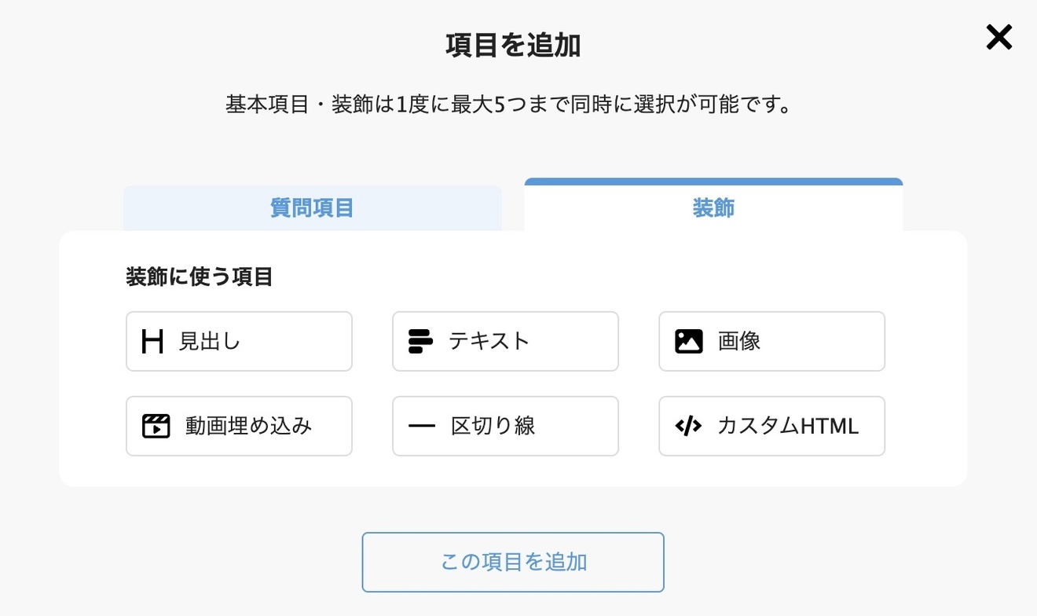Image resolution: width=1037 pixels, height=616 pixels.
Task: Click the H heading icon
Action: (152, 342)
